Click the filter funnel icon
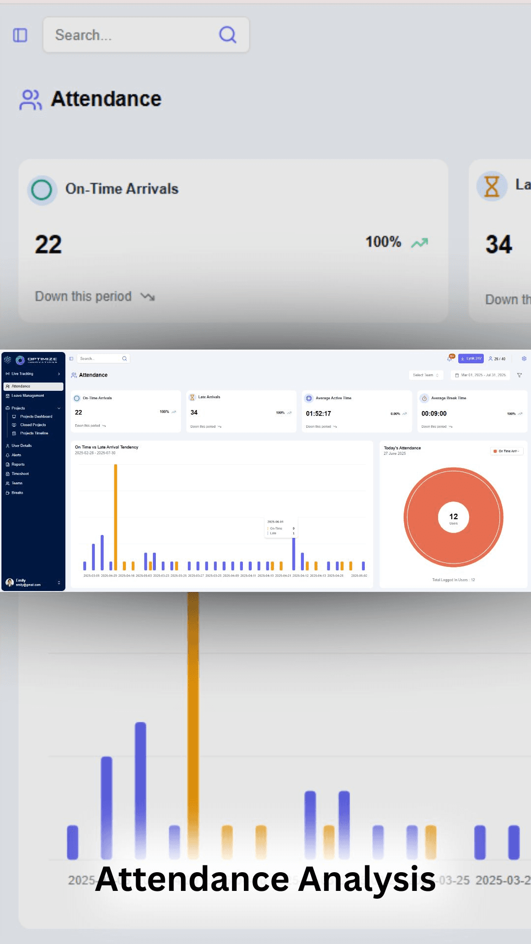 [x=519, y=375]
